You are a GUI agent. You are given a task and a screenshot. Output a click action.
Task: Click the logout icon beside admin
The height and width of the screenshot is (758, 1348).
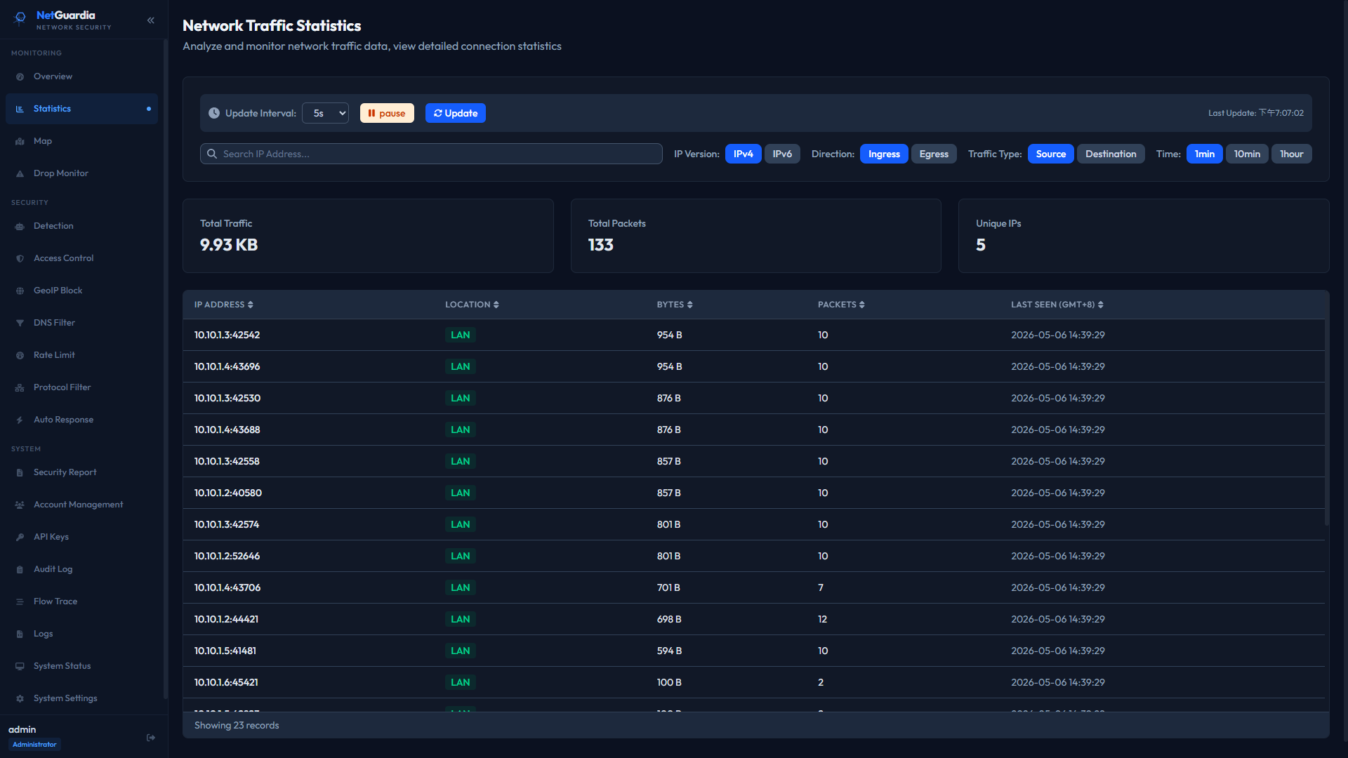pyautogui.click(x=150, y=738)
